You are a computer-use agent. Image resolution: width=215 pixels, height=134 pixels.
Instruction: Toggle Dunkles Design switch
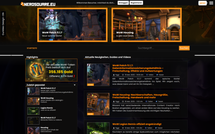click(3, 24)
